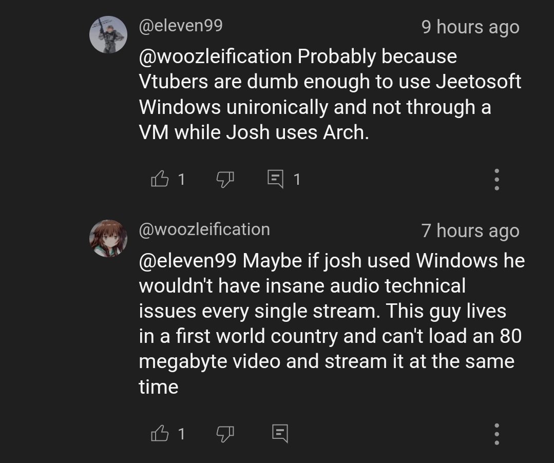The image size is (554, 463).
Task: Open the "9 hours ago" timestamp link
Action: point(470,27)
